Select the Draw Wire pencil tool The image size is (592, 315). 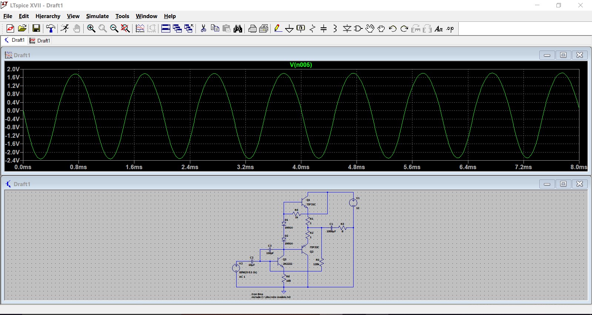coord(278,28)
